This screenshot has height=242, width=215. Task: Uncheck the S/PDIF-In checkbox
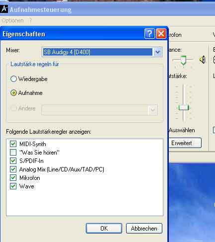coord(13,161)
